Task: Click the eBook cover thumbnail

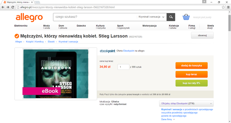Action: (56, 74)
